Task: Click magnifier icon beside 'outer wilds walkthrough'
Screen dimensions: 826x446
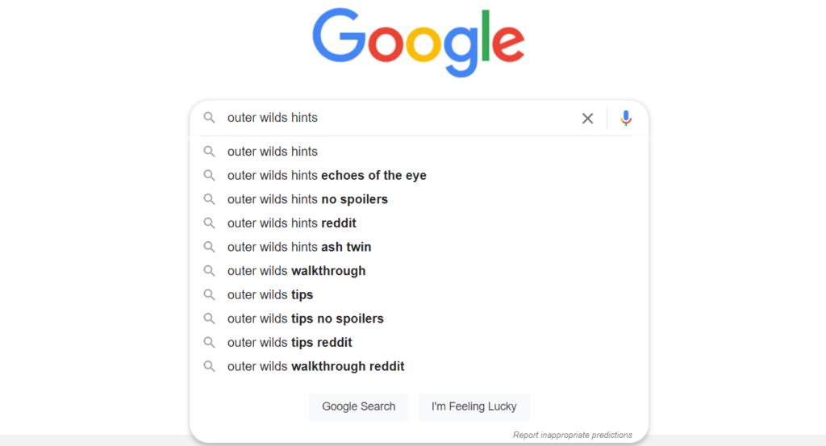Action: [210, 271]
